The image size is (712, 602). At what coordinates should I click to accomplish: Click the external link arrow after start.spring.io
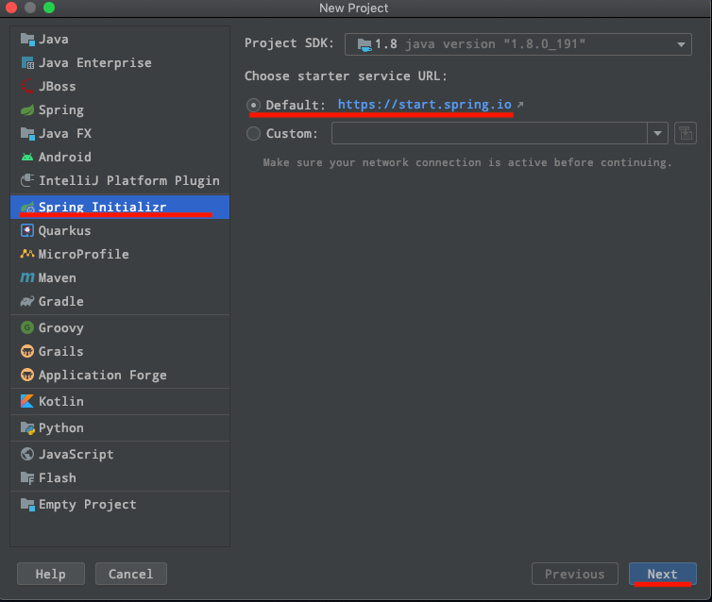(520, 105)
